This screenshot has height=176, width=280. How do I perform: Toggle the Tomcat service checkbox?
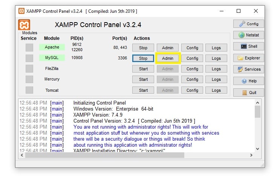[29, 90]
